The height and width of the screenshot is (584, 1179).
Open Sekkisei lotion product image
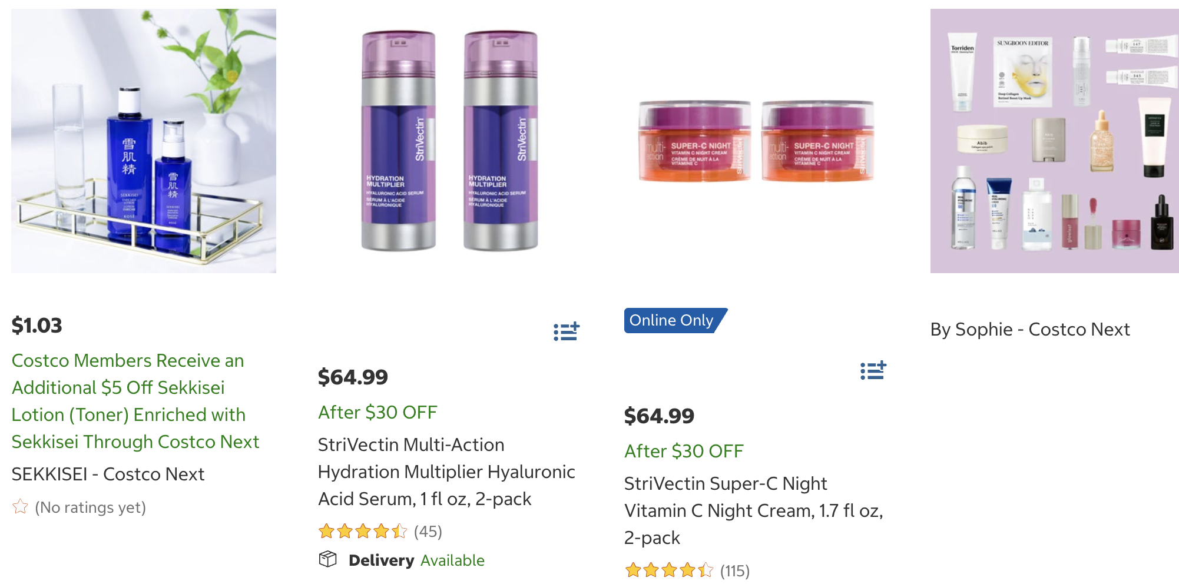point(144,141)
